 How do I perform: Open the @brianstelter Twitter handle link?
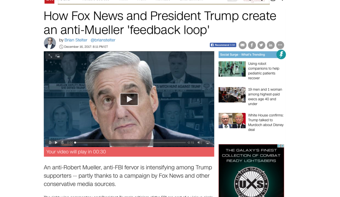pos(103,40)
